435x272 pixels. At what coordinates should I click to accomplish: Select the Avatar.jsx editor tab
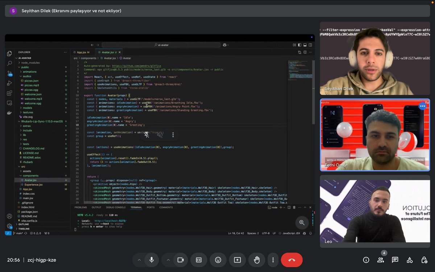point(109,52)
